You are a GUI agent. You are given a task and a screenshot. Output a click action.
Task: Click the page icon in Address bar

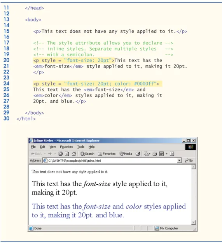[x=45, y=161]
